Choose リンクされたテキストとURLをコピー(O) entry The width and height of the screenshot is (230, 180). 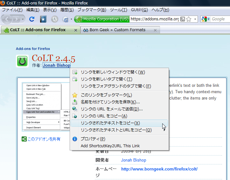point(119,130)
